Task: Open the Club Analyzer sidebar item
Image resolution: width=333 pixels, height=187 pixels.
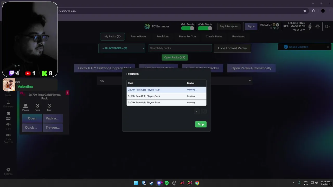Action: coord(8,138)
